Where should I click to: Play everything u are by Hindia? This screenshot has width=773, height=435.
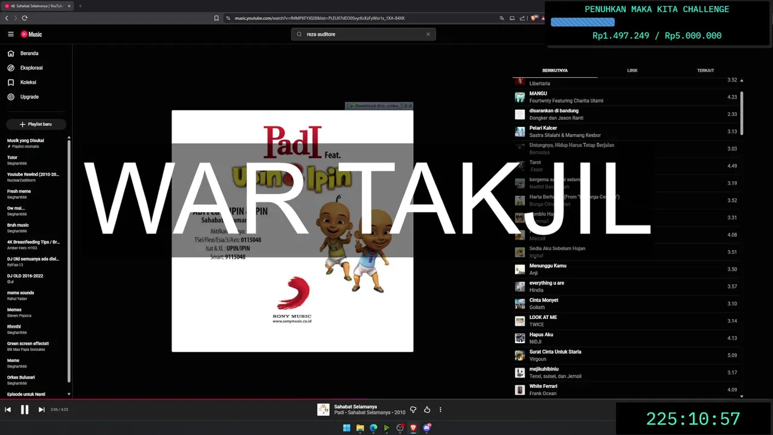click(x=626, y=286)
